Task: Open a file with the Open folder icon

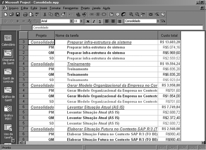Action: click(11, 14)
